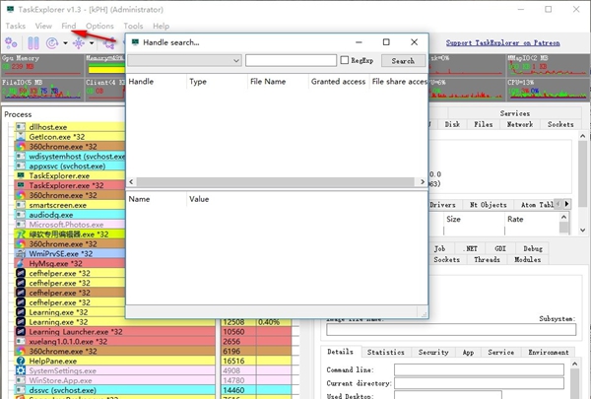
Task: Click the Microsoft.Photos.exe process icon
Action: [x=21, y=225]
